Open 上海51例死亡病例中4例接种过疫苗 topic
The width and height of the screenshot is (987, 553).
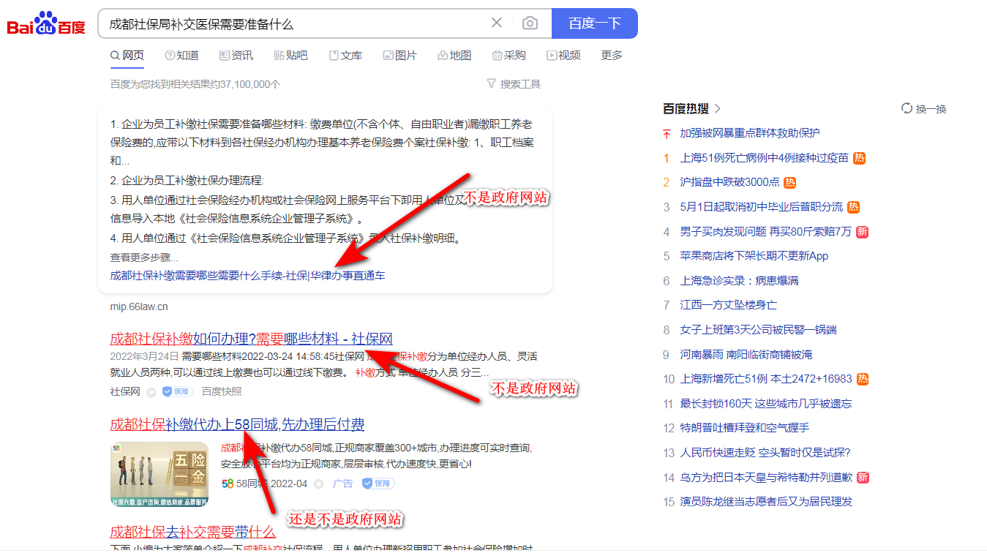[764, 157]
